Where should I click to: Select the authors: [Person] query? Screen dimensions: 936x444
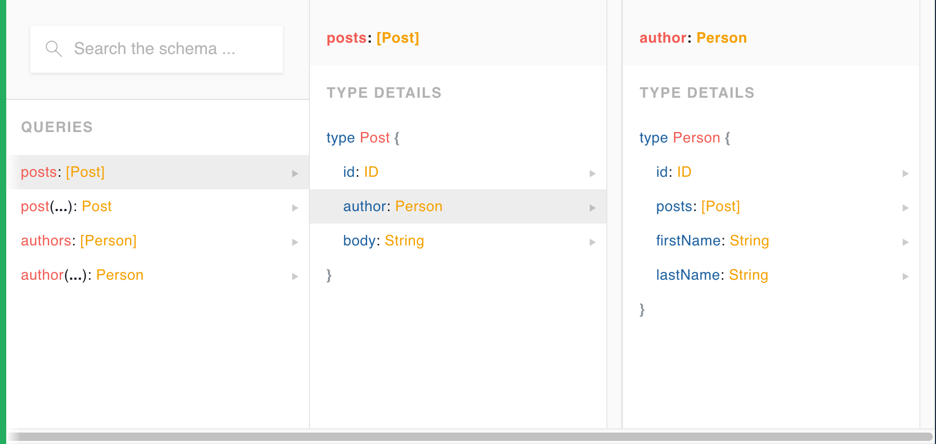pos(79,241)
